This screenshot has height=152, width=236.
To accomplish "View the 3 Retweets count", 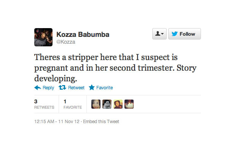I will point(44,104).
